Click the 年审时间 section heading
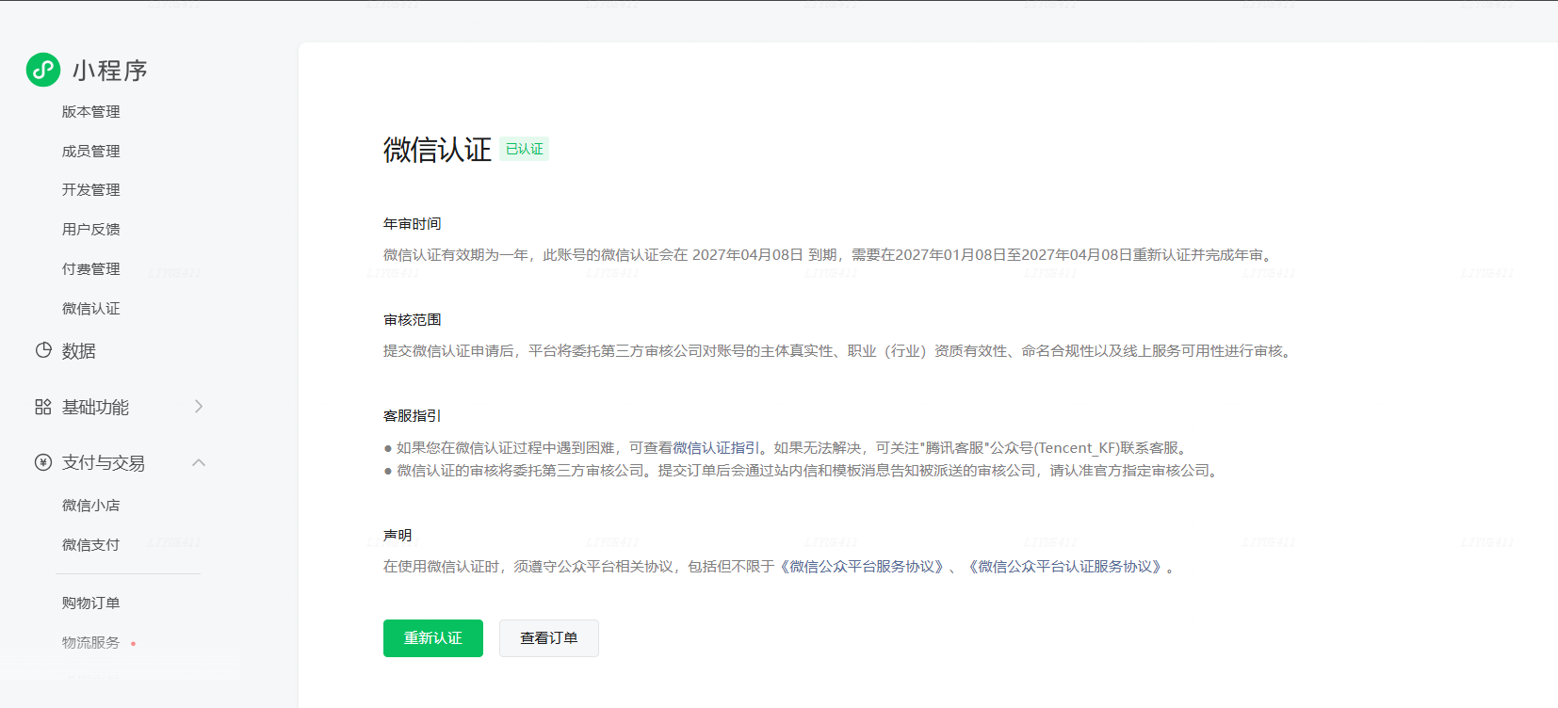 tap(413, 224)
